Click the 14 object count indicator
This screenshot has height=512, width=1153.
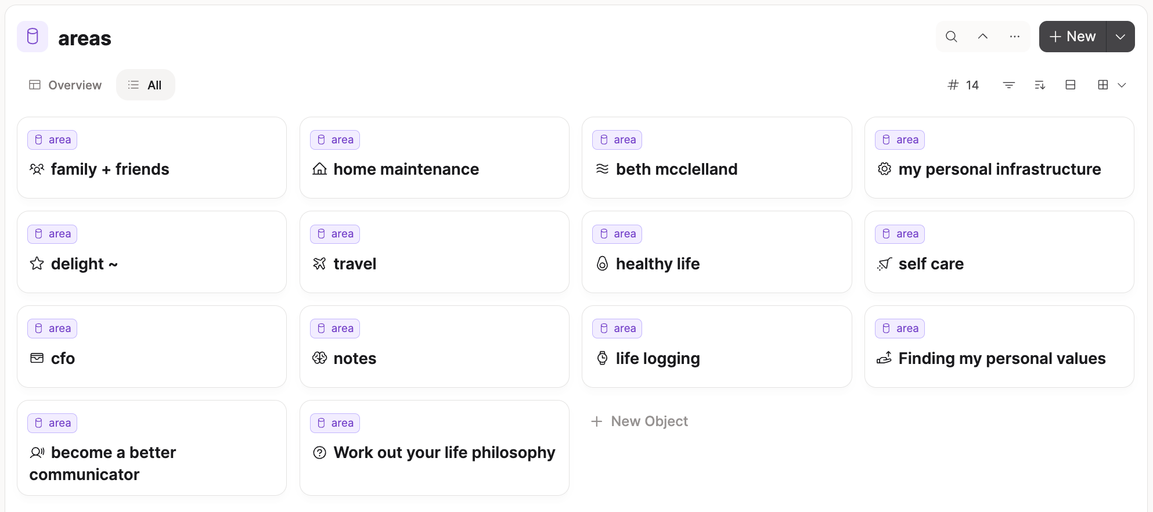coord(964,85)
